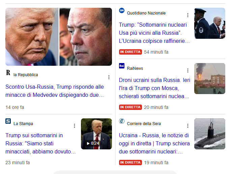The width and height of the screenshot is (233, 174).
Task: Click the La Stampa S logo icon
Action: click(8, 121)
